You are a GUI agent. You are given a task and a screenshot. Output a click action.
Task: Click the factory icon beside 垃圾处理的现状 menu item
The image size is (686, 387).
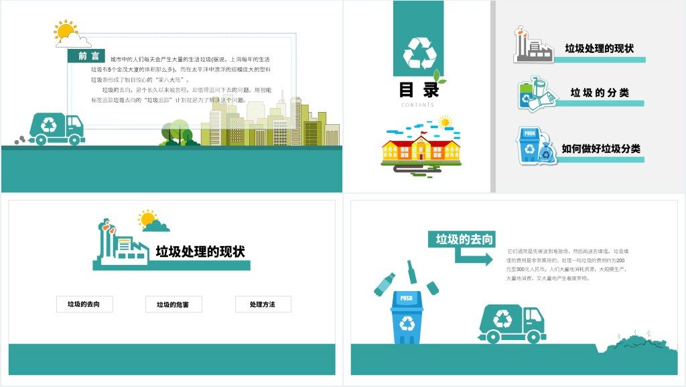(x=532, y=45)
